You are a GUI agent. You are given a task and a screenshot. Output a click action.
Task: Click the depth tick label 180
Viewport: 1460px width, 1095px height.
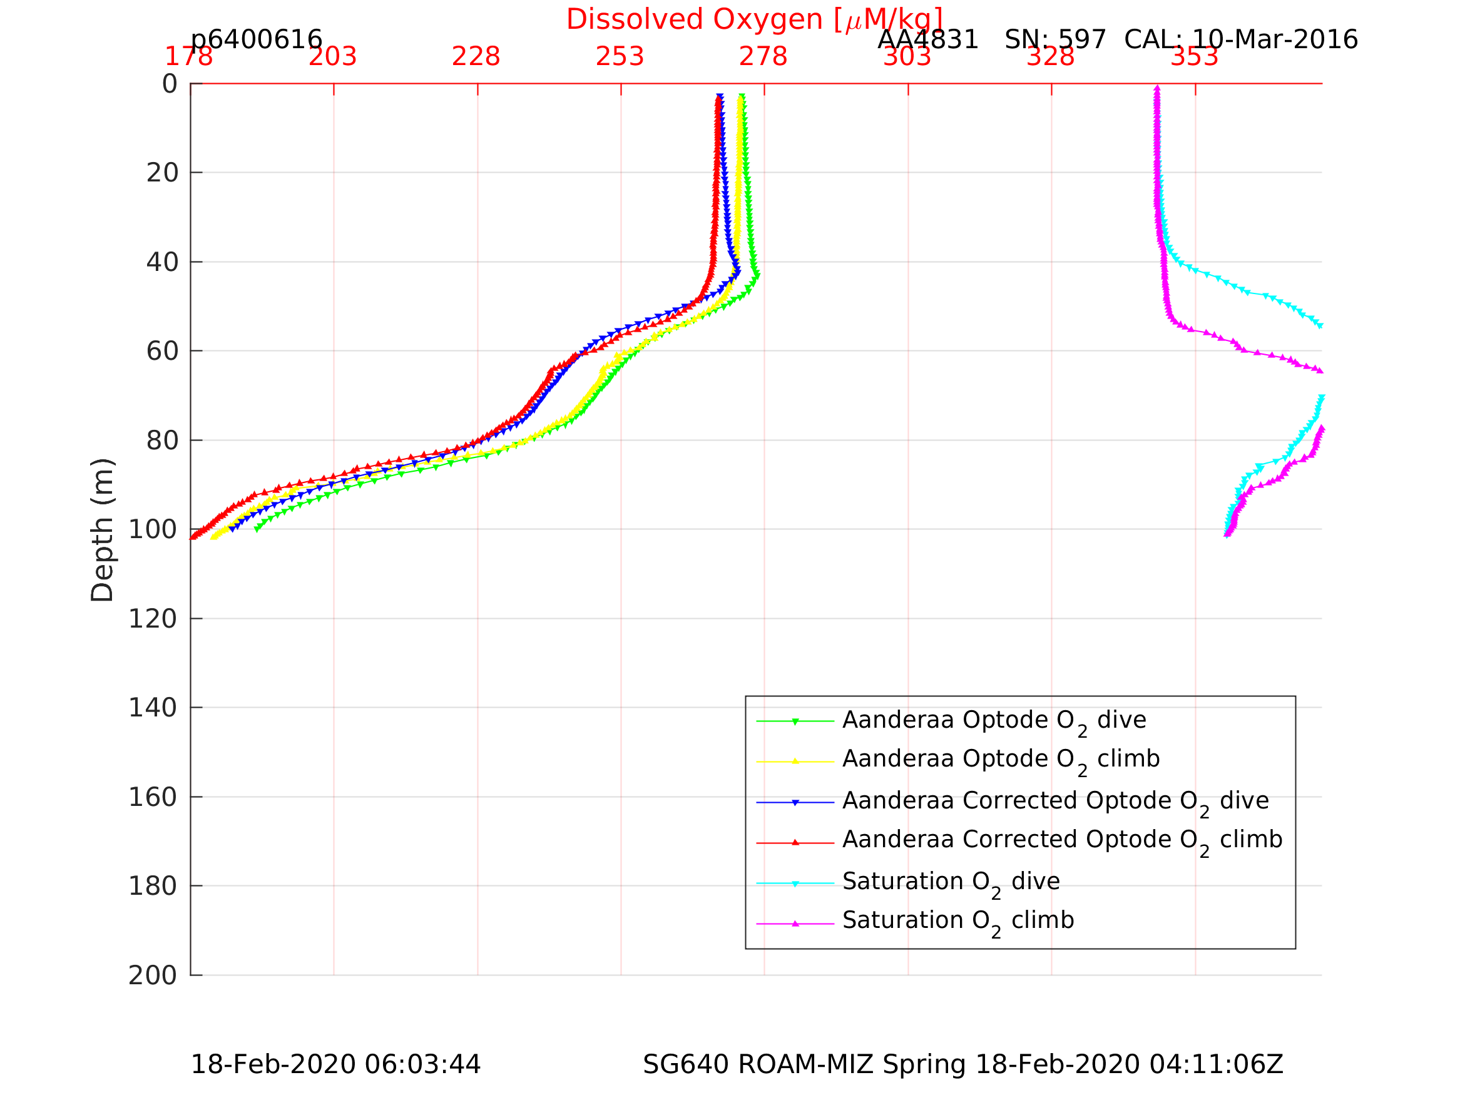point(153,886)
